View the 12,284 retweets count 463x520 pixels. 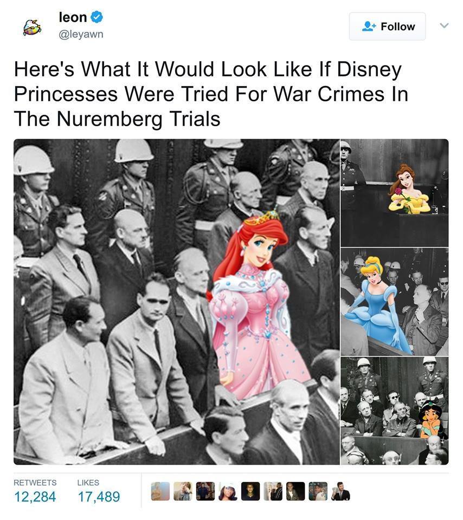[x=35, y=497]
